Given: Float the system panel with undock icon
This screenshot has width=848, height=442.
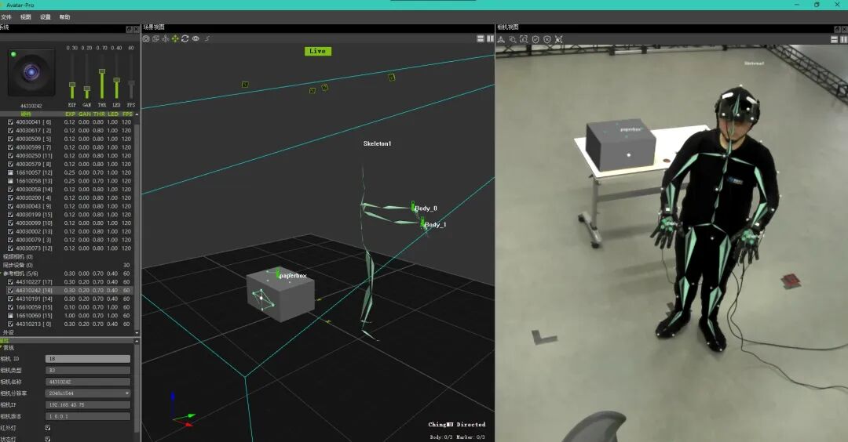Looking at the screenshot, I should point(130,29).
